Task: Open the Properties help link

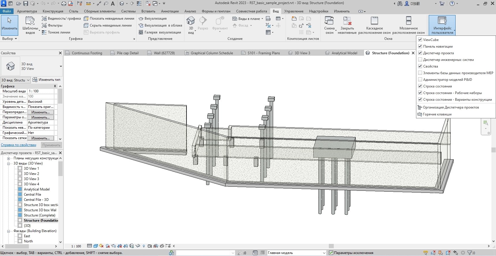Action: 18,145
